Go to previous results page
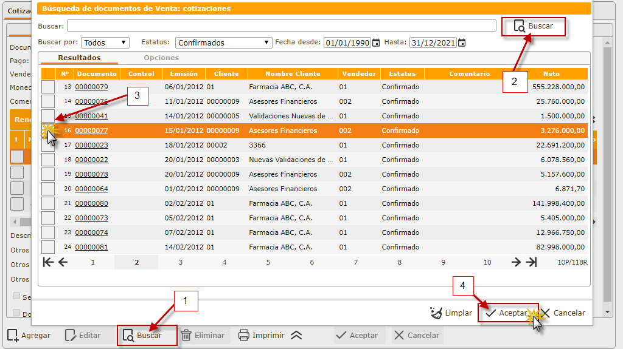The height and width of the screenshot is (349, 623). (63, 262)
